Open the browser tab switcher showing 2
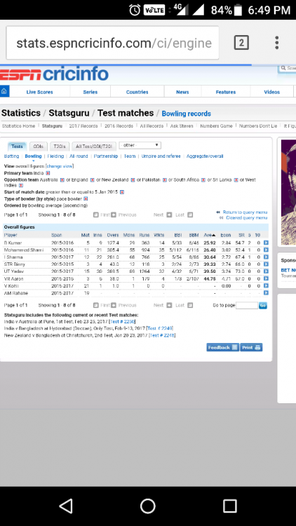296x526 pixels. pos(241,43)
